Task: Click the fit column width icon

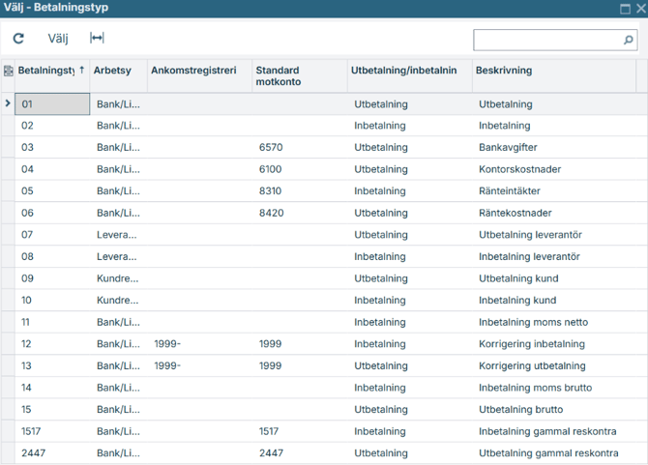Action: [97, 39]
